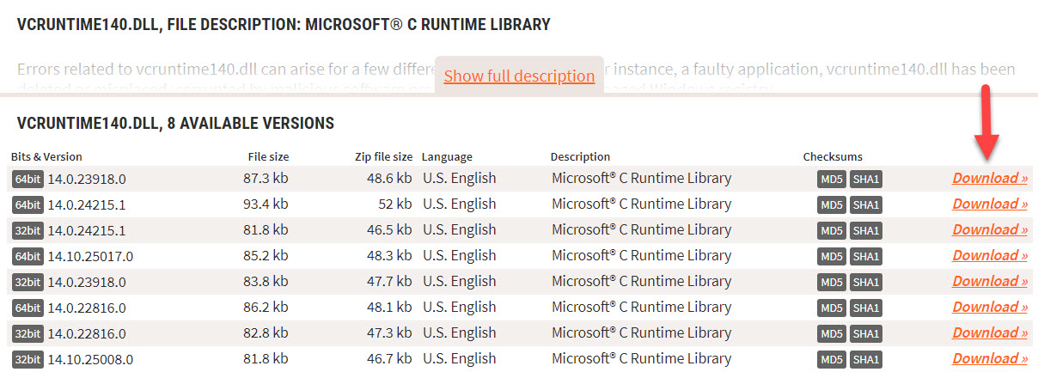Click the 32bit badge of version 14.0.24215.1

click(27, 231)
